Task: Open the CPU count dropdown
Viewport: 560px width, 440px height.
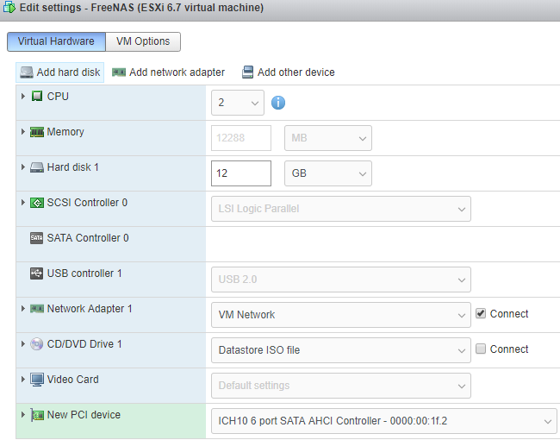Action: [x=238, y=103]
